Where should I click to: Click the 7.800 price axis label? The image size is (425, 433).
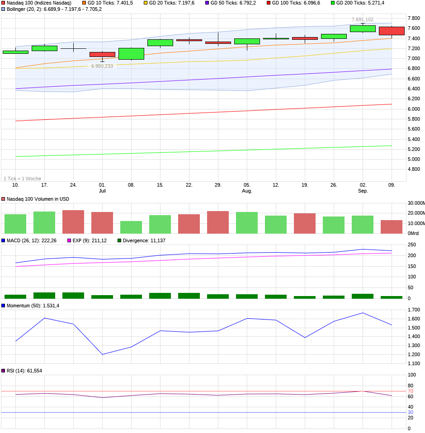point(414,18)
